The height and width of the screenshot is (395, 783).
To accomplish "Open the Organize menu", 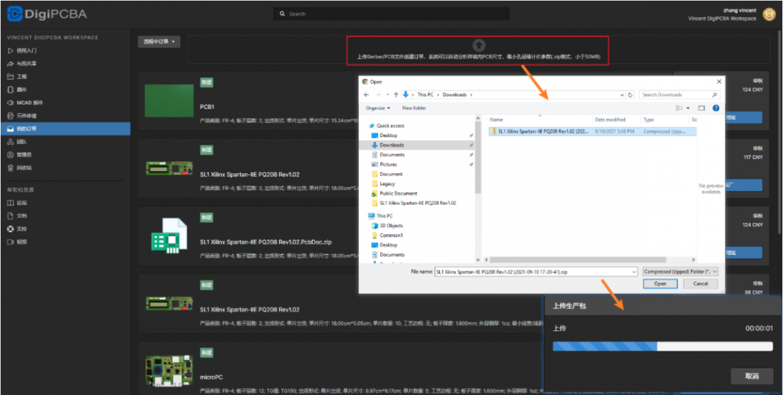I will pyautogui.click(x=378, y=108).
